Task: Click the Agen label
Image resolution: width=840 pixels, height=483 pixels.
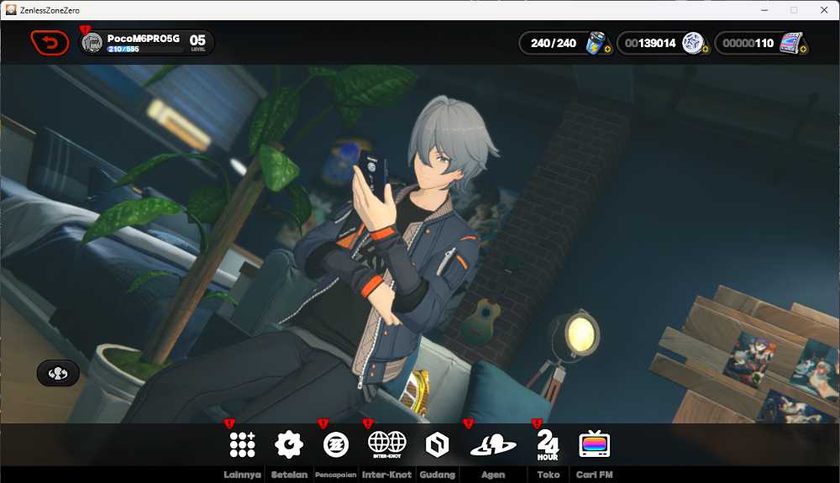Action: pyautogui.click(x=493, y=475)
